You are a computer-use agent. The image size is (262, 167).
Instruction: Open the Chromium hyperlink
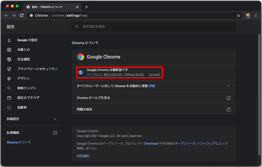click(151, 143)
